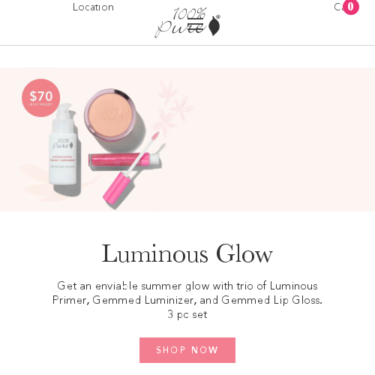Open the Location link in header

[93, 7]
